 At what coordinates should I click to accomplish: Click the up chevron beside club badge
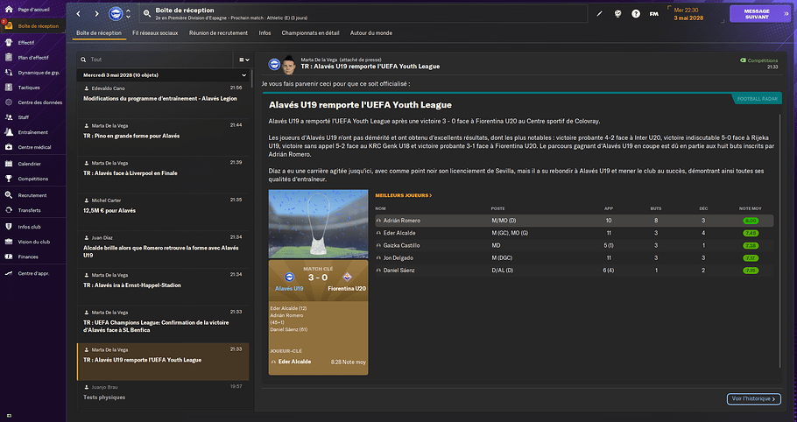128,11
